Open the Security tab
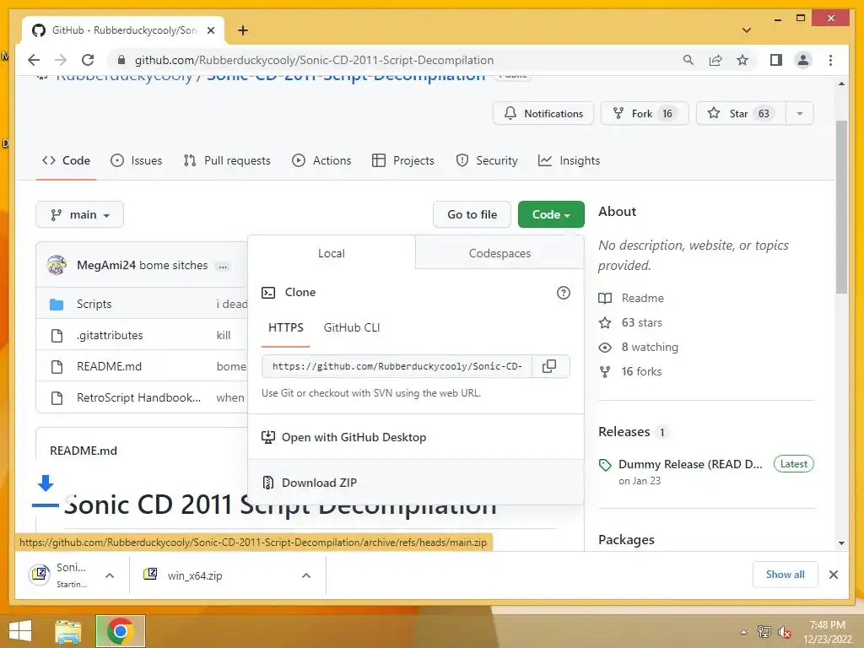This screenshot has width=864, height=648. [x=487, y=160]
